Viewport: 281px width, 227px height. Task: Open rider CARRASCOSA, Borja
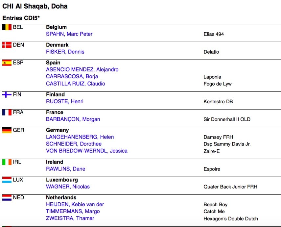[x=72, y=76]
